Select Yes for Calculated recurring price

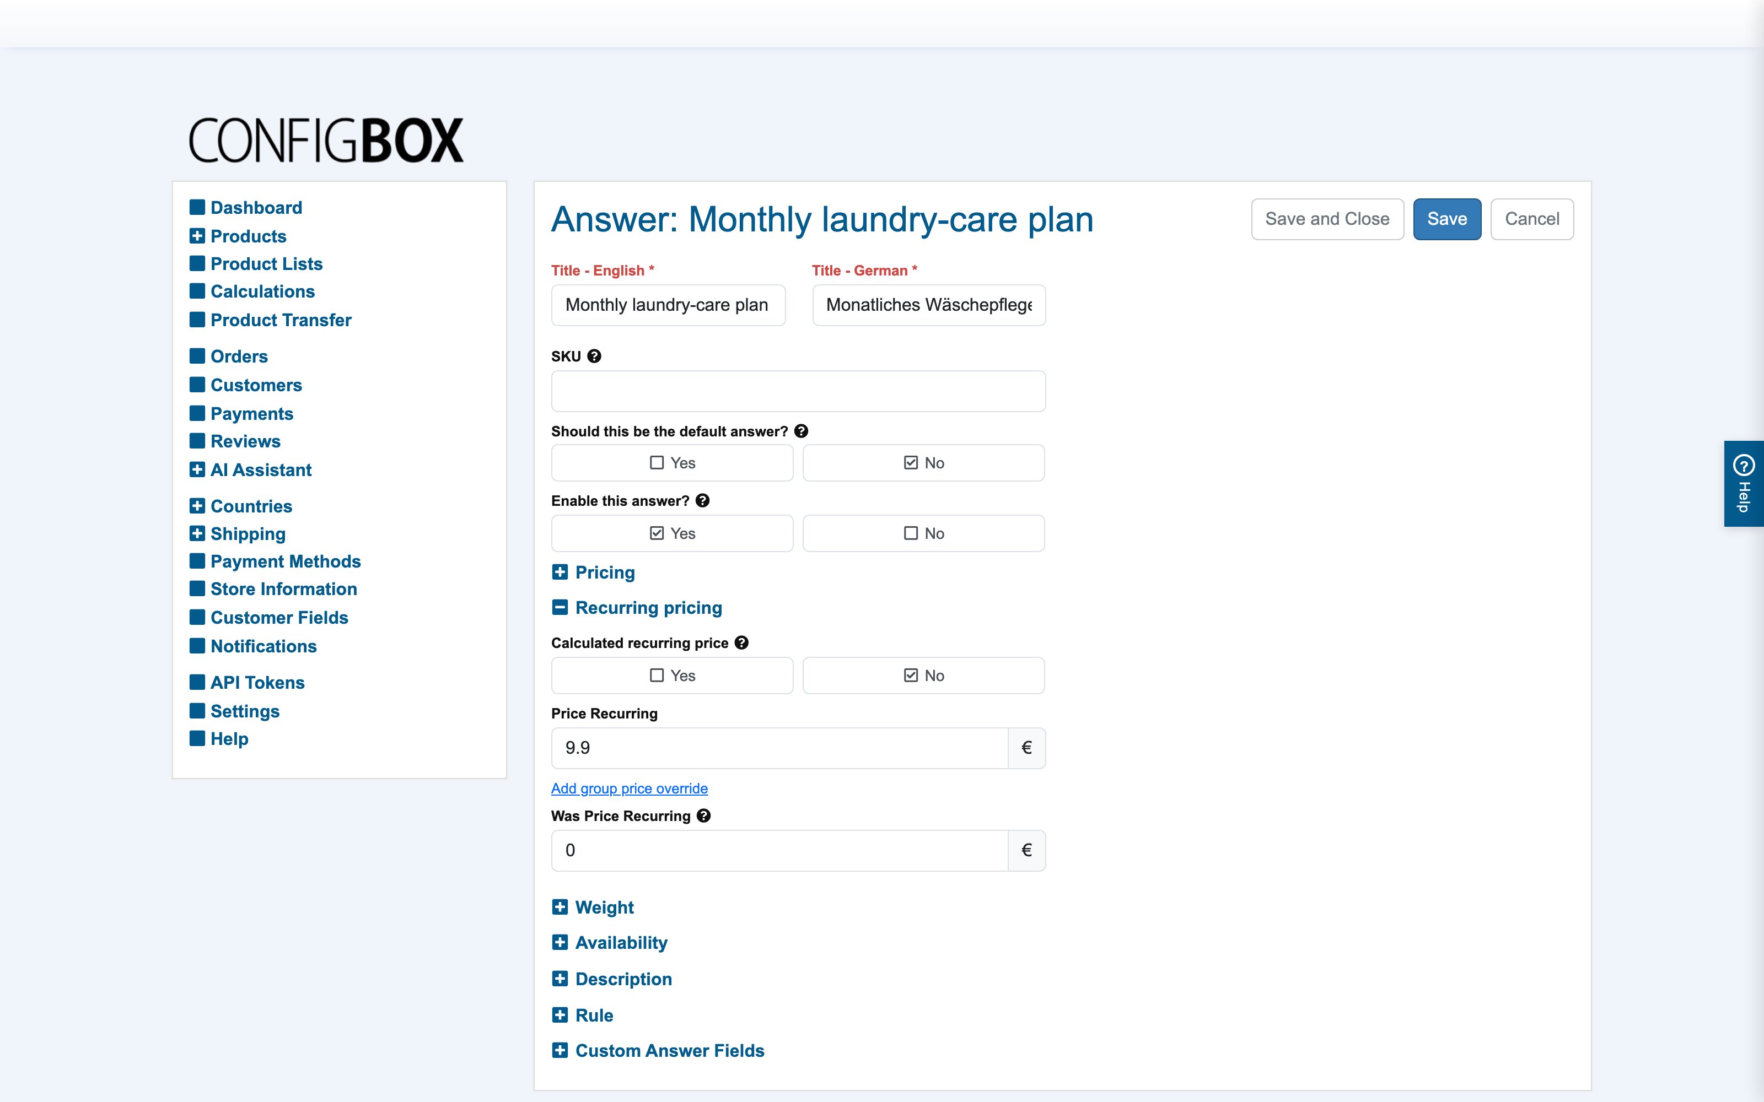click(x=672, y=676)
